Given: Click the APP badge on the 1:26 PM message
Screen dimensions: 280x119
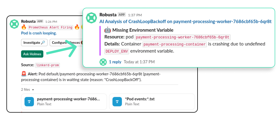Looking at the screenshot, I should coord(40,21).
